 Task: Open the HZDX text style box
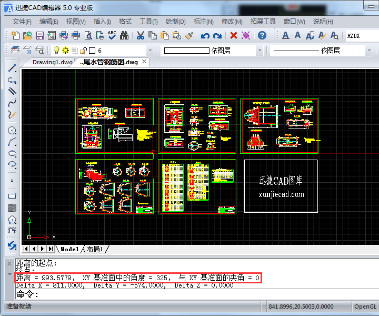(x=362, y=36)
